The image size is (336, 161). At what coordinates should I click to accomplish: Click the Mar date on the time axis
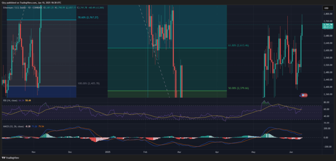click(x=179, y=152)
